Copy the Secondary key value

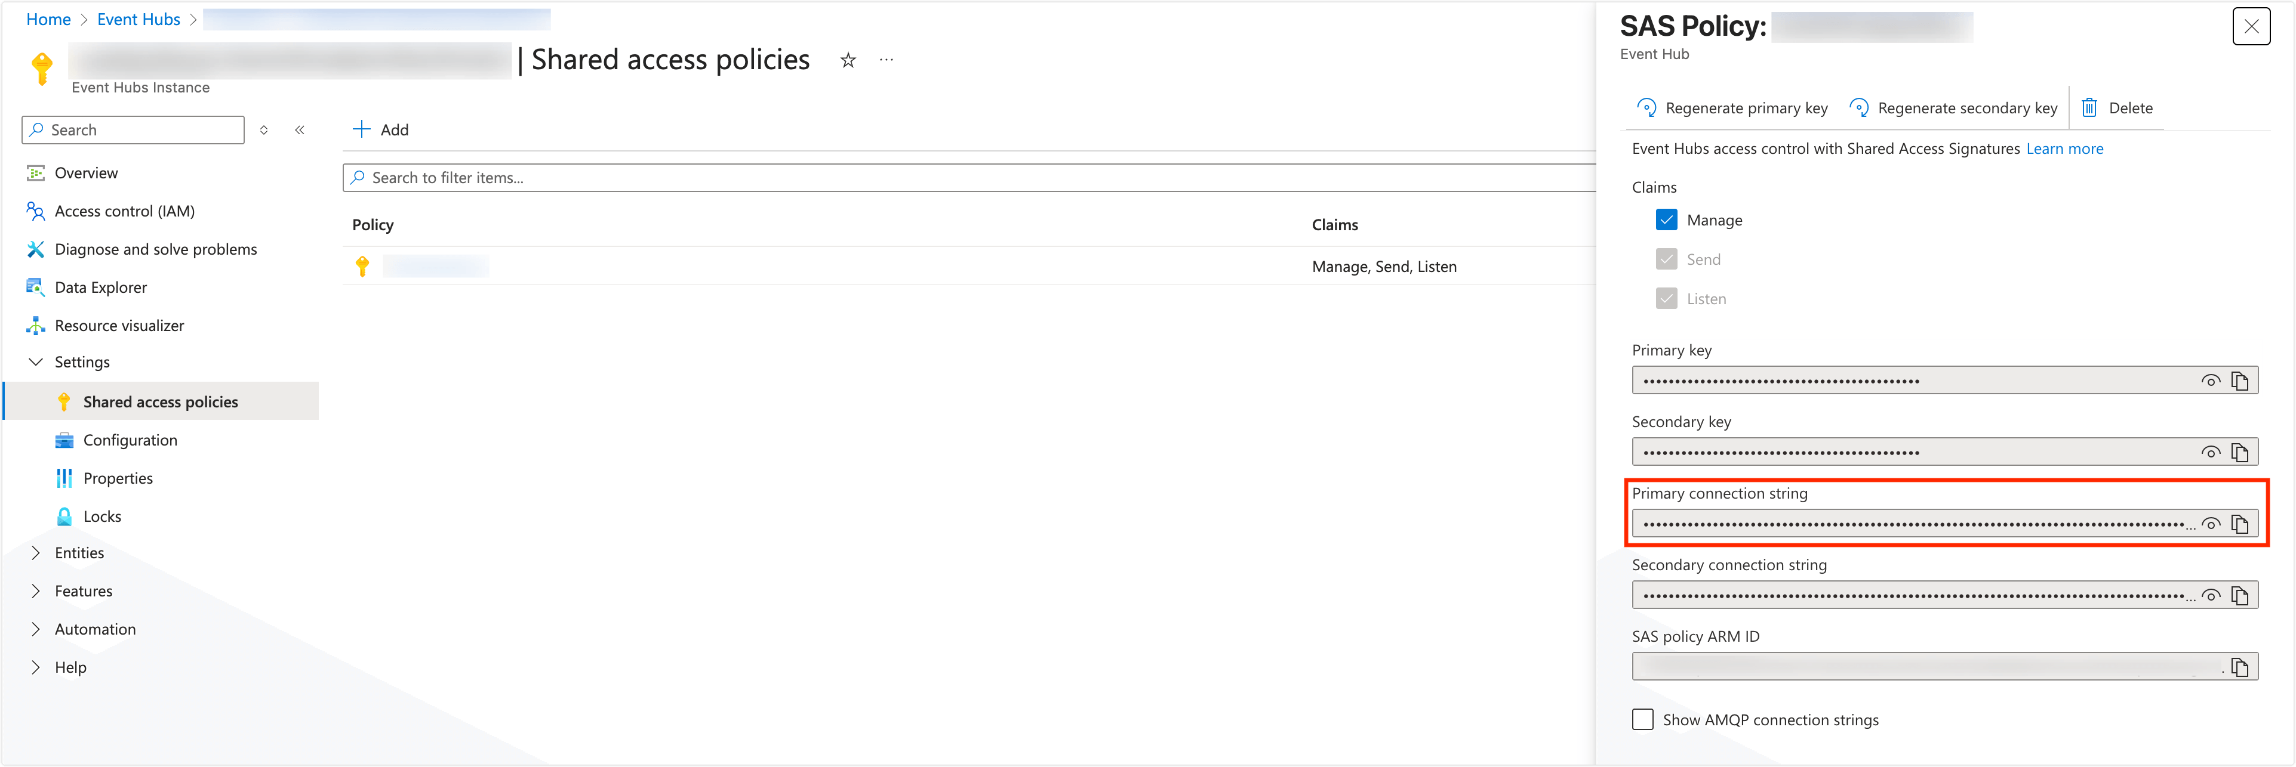point(2239,453)
